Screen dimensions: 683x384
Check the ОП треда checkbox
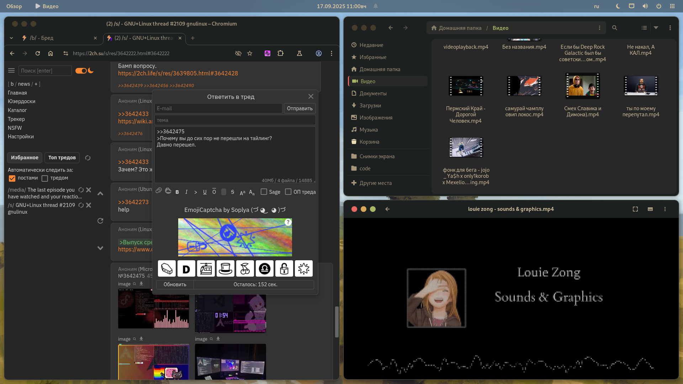tap(288, 192)
